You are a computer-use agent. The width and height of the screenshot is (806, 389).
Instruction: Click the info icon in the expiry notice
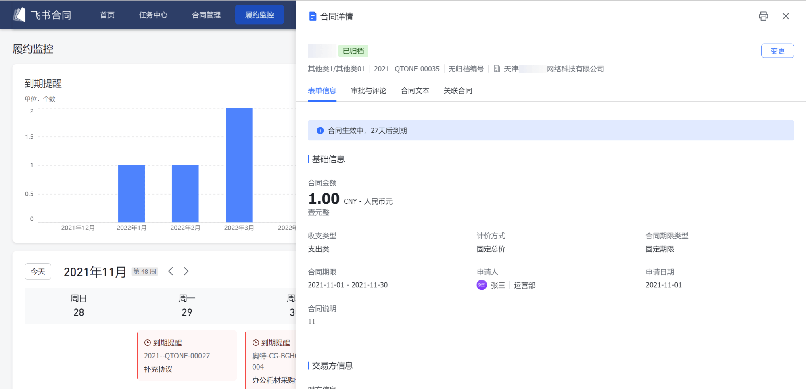pos(320,130)
